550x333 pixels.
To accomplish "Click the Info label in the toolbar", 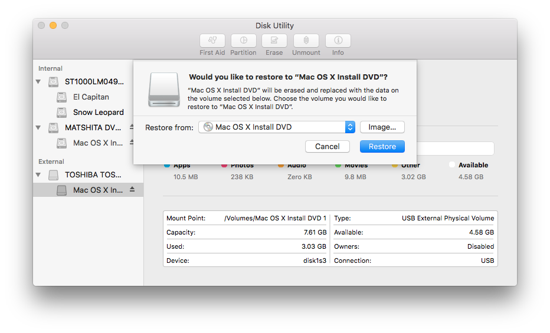I will pos(338,52).
